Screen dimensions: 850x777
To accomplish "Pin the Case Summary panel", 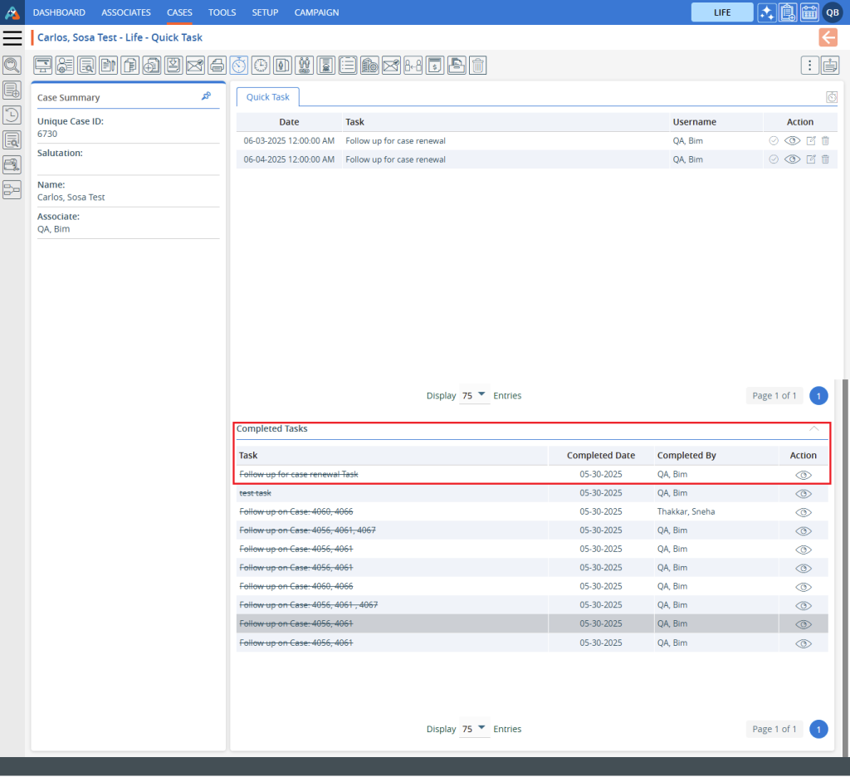I will [206, 96].
